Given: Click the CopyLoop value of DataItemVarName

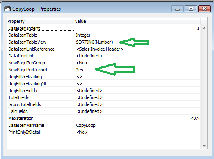Looking at the screenshot, I should [86, 125].
